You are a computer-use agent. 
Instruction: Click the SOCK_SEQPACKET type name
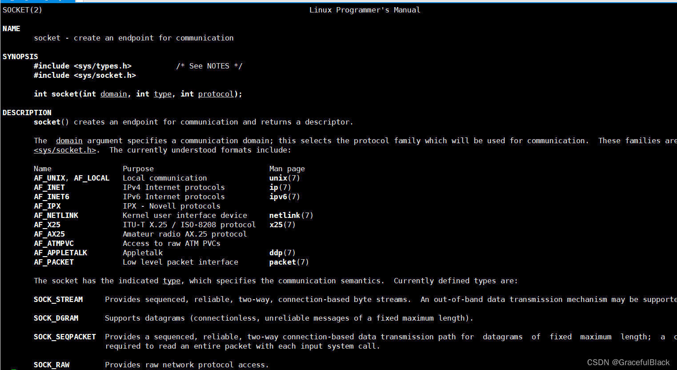(x=65, y=337)
